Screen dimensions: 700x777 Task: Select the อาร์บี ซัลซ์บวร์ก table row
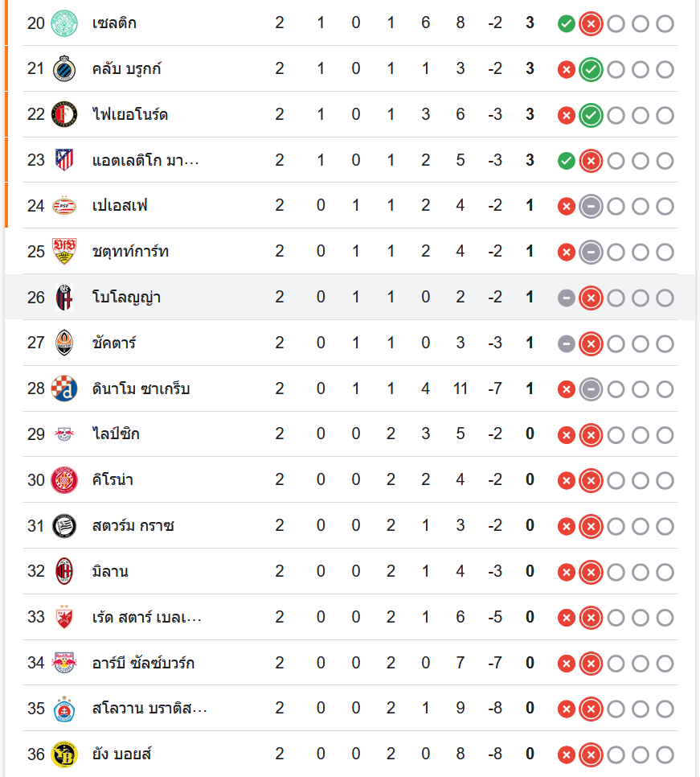click(x=350, y=664)
